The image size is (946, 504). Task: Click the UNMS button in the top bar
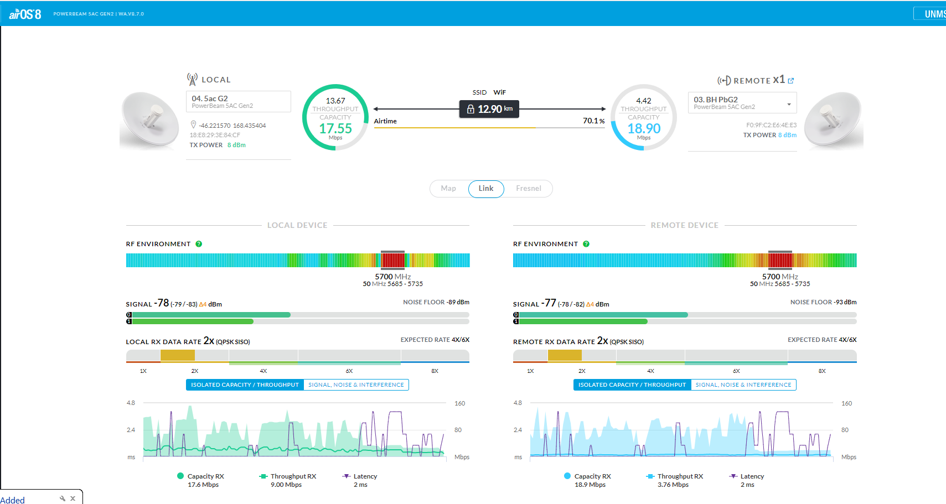(x=934, y=13)
